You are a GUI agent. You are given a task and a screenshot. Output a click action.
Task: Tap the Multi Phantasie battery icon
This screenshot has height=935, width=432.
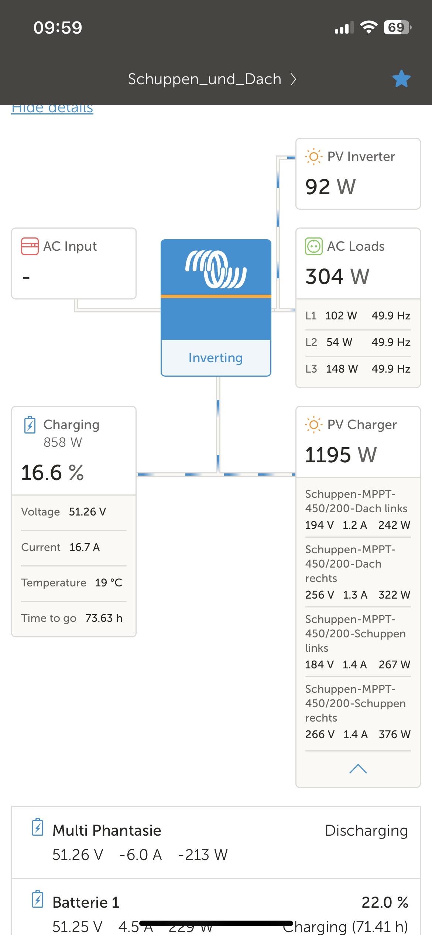38,827
